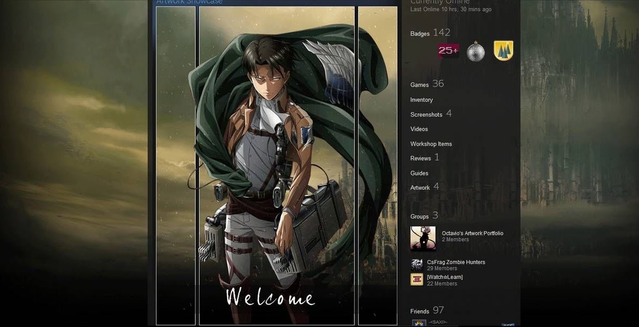Open the Groups list link

click(419, 216)
